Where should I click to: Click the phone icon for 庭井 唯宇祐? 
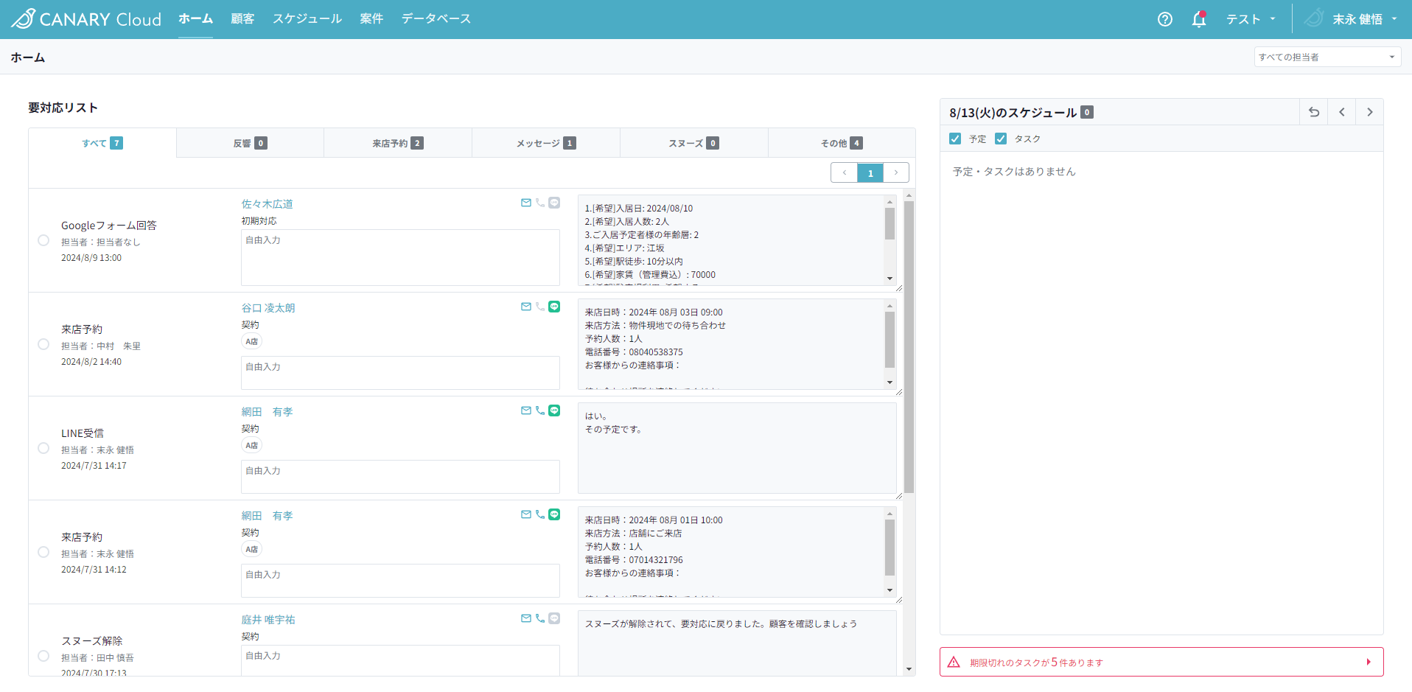(540, 618)
